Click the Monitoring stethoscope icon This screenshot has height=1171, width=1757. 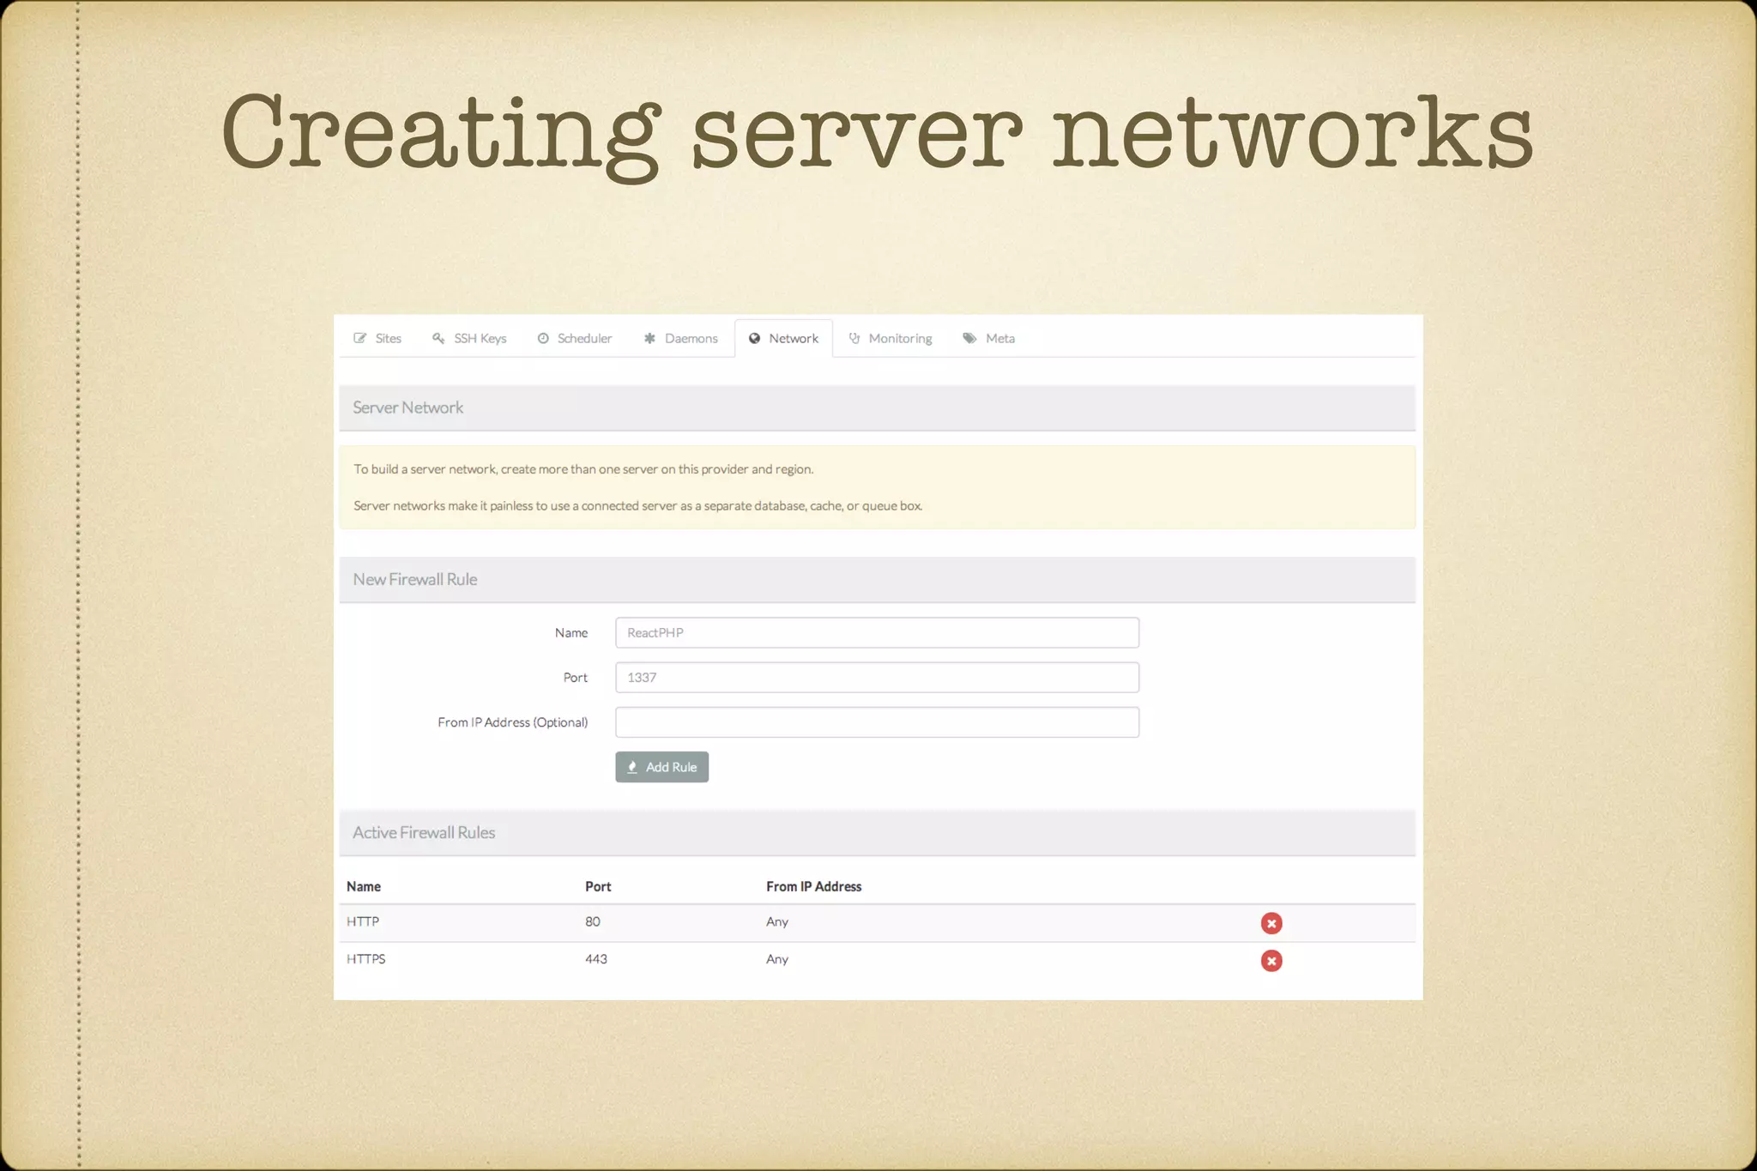click(x=854, y=338)
